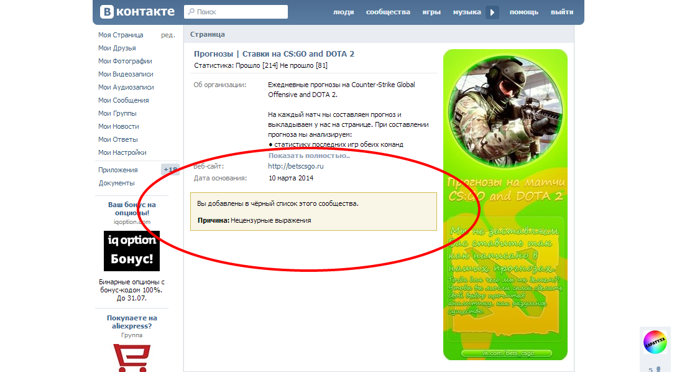Click the ред. edit link beside Моя Страница

tap(168, 35)
